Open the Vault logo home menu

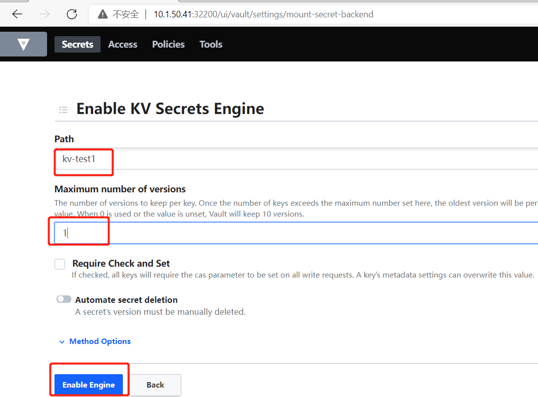(x=23, y=44)
